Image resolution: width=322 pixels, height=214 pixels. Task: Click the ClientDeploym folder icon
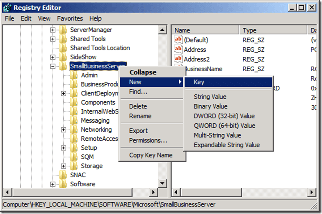tap(74, 93)
